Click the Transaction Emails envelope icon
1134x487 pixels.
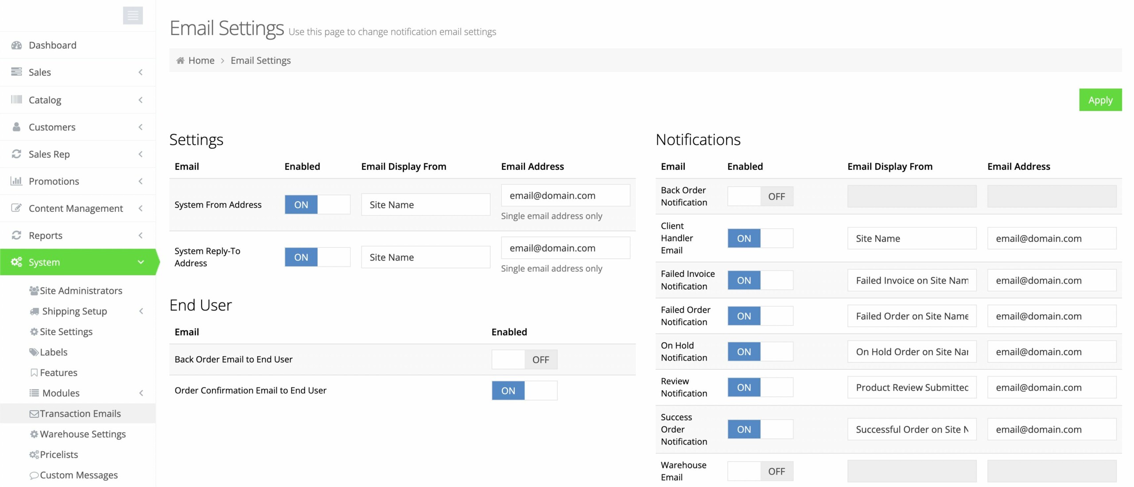click(x=34, y=414)
